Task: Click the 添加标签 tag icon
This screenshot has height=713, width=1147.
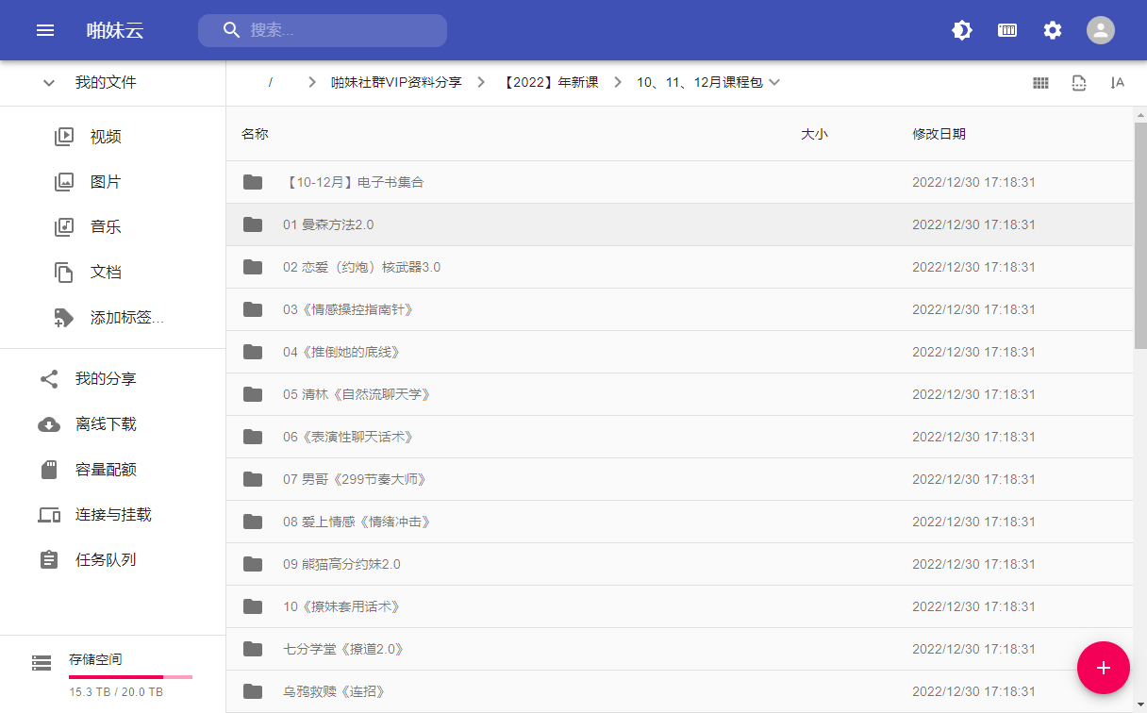Action: pos(64,318)
